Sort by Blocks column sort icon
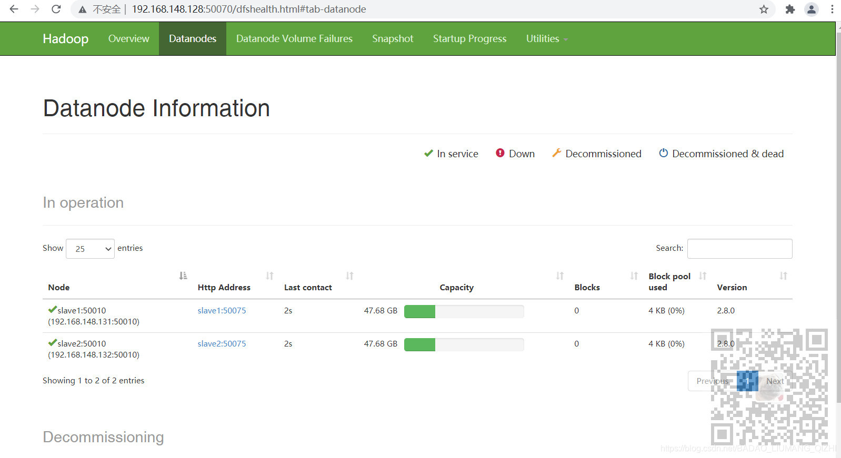This screenshot has height=458, width=841. (x=634, y=276)
